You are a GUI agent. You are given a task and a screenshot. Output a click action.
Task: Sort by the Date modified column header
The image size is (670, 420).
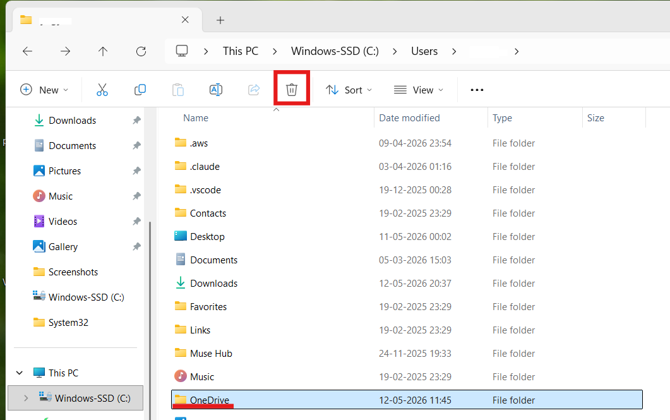coord(409,118)
